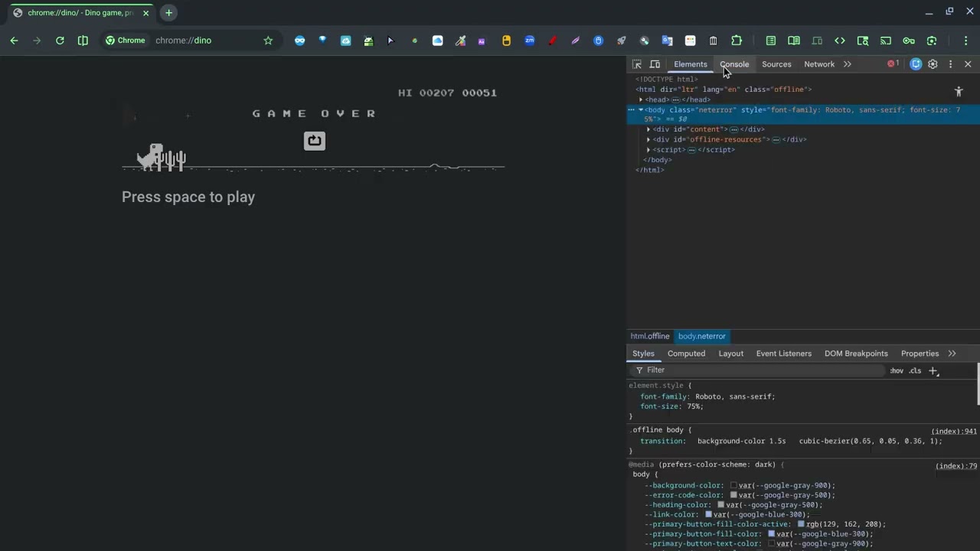
Task: Click the --link-color color swatch
Action: click(708, 514)
